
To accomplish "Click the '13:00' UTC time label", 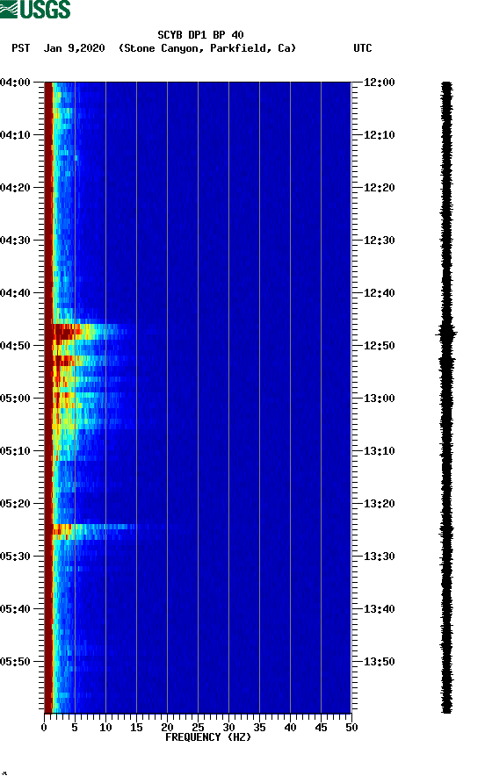I will (x=379, y=398).
